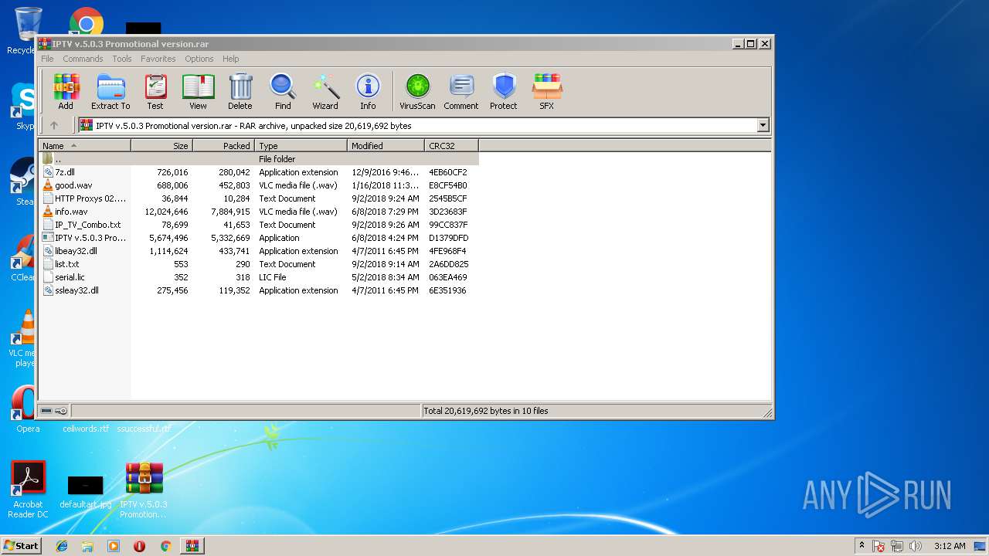Click the Protect shield icon
The height and width of the screenshot is (556, 989).
pyautogui.click(x=504, y=92)
